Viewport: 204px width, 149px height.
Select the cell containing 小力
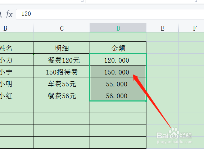point(17,59)
